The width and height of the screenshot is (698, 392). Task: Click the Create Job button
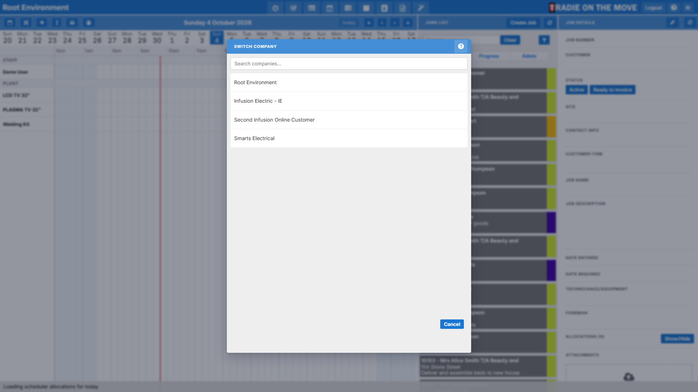(x=523, y=23)
